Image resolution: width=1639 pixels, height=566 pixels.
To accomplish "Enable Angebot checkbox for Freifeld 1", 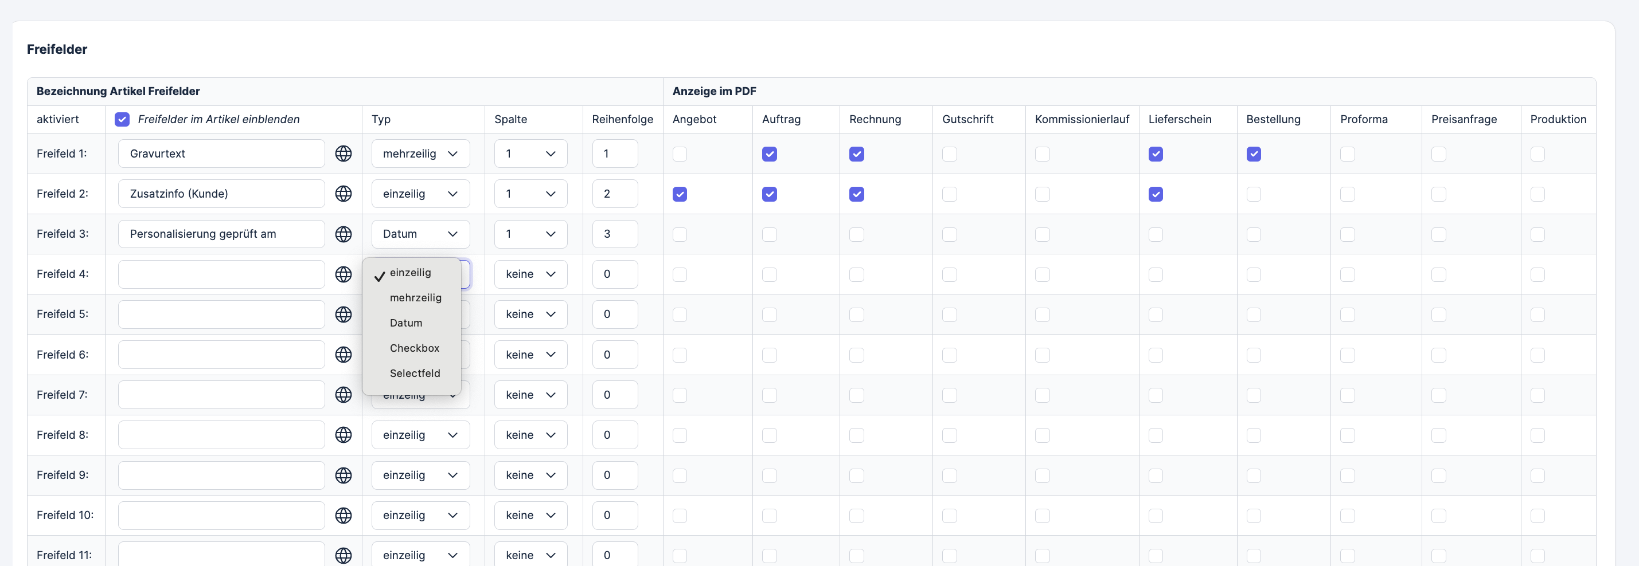I will (x=680, y=154).
